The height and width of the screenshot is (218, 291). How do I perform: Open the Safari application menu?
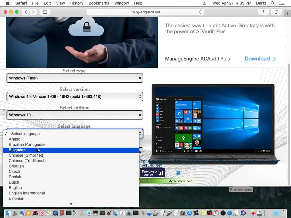[x=21, y=3]
